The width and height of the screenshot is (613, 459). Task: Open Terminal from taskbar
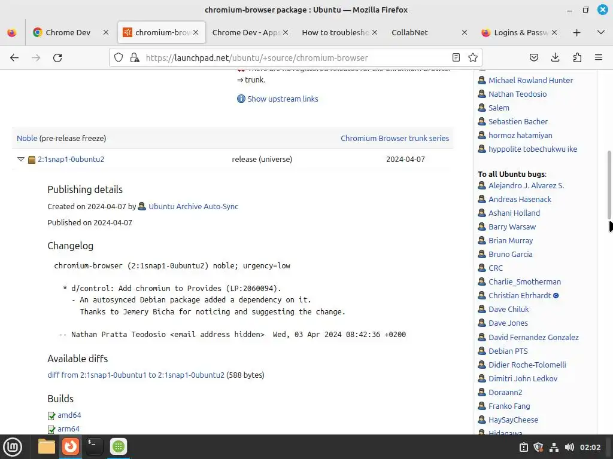click(x=94, y=446)
